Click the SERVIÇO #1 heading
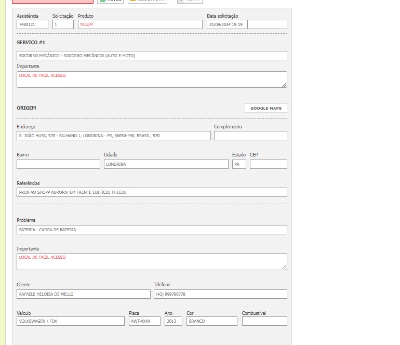The height and width of the screenshot is (345, 400). pyautogui.click(x=31, y=43)
